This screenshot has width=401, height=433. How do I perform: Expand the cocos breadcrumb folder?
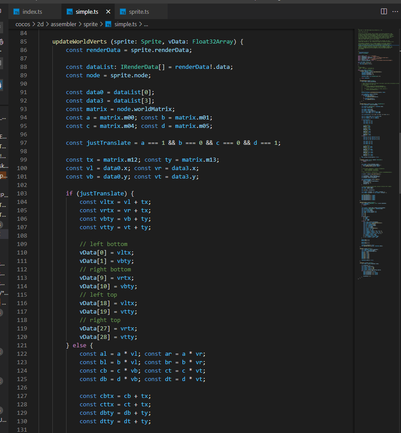click(23, 24)
